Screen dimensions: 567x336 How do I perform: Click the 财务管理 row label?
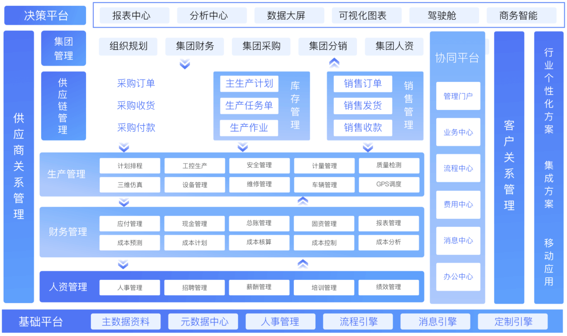point(68,232)
